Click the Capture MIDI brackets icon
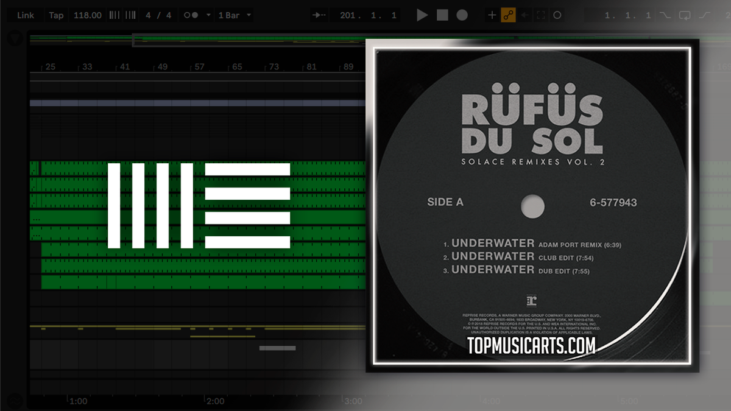This screenshot has width=731, height=411. click(540, 14)
